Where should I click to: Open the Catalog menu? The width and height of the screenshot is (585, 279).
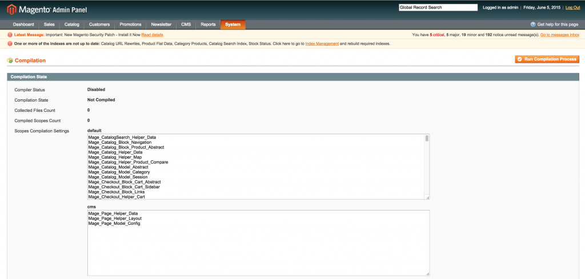pyautogui.click(x=72, y=25)
